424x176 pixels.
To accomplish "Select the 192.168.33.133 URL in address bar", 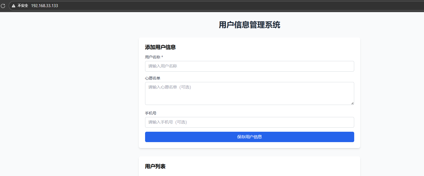I will [44, 6].
